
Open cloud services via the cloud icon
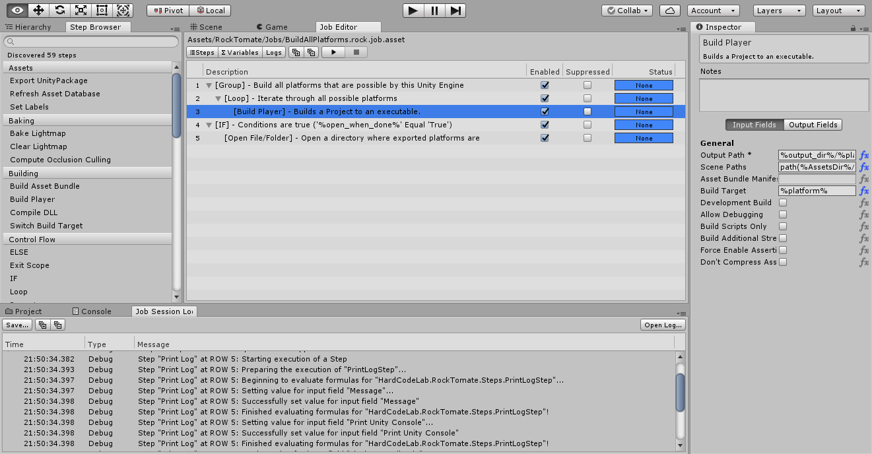click(x=670, y=11)
